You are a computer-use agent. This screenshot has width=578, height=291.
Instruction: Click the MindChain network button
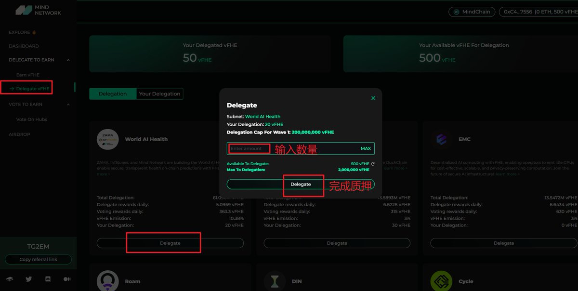click(x=472, y=12)
